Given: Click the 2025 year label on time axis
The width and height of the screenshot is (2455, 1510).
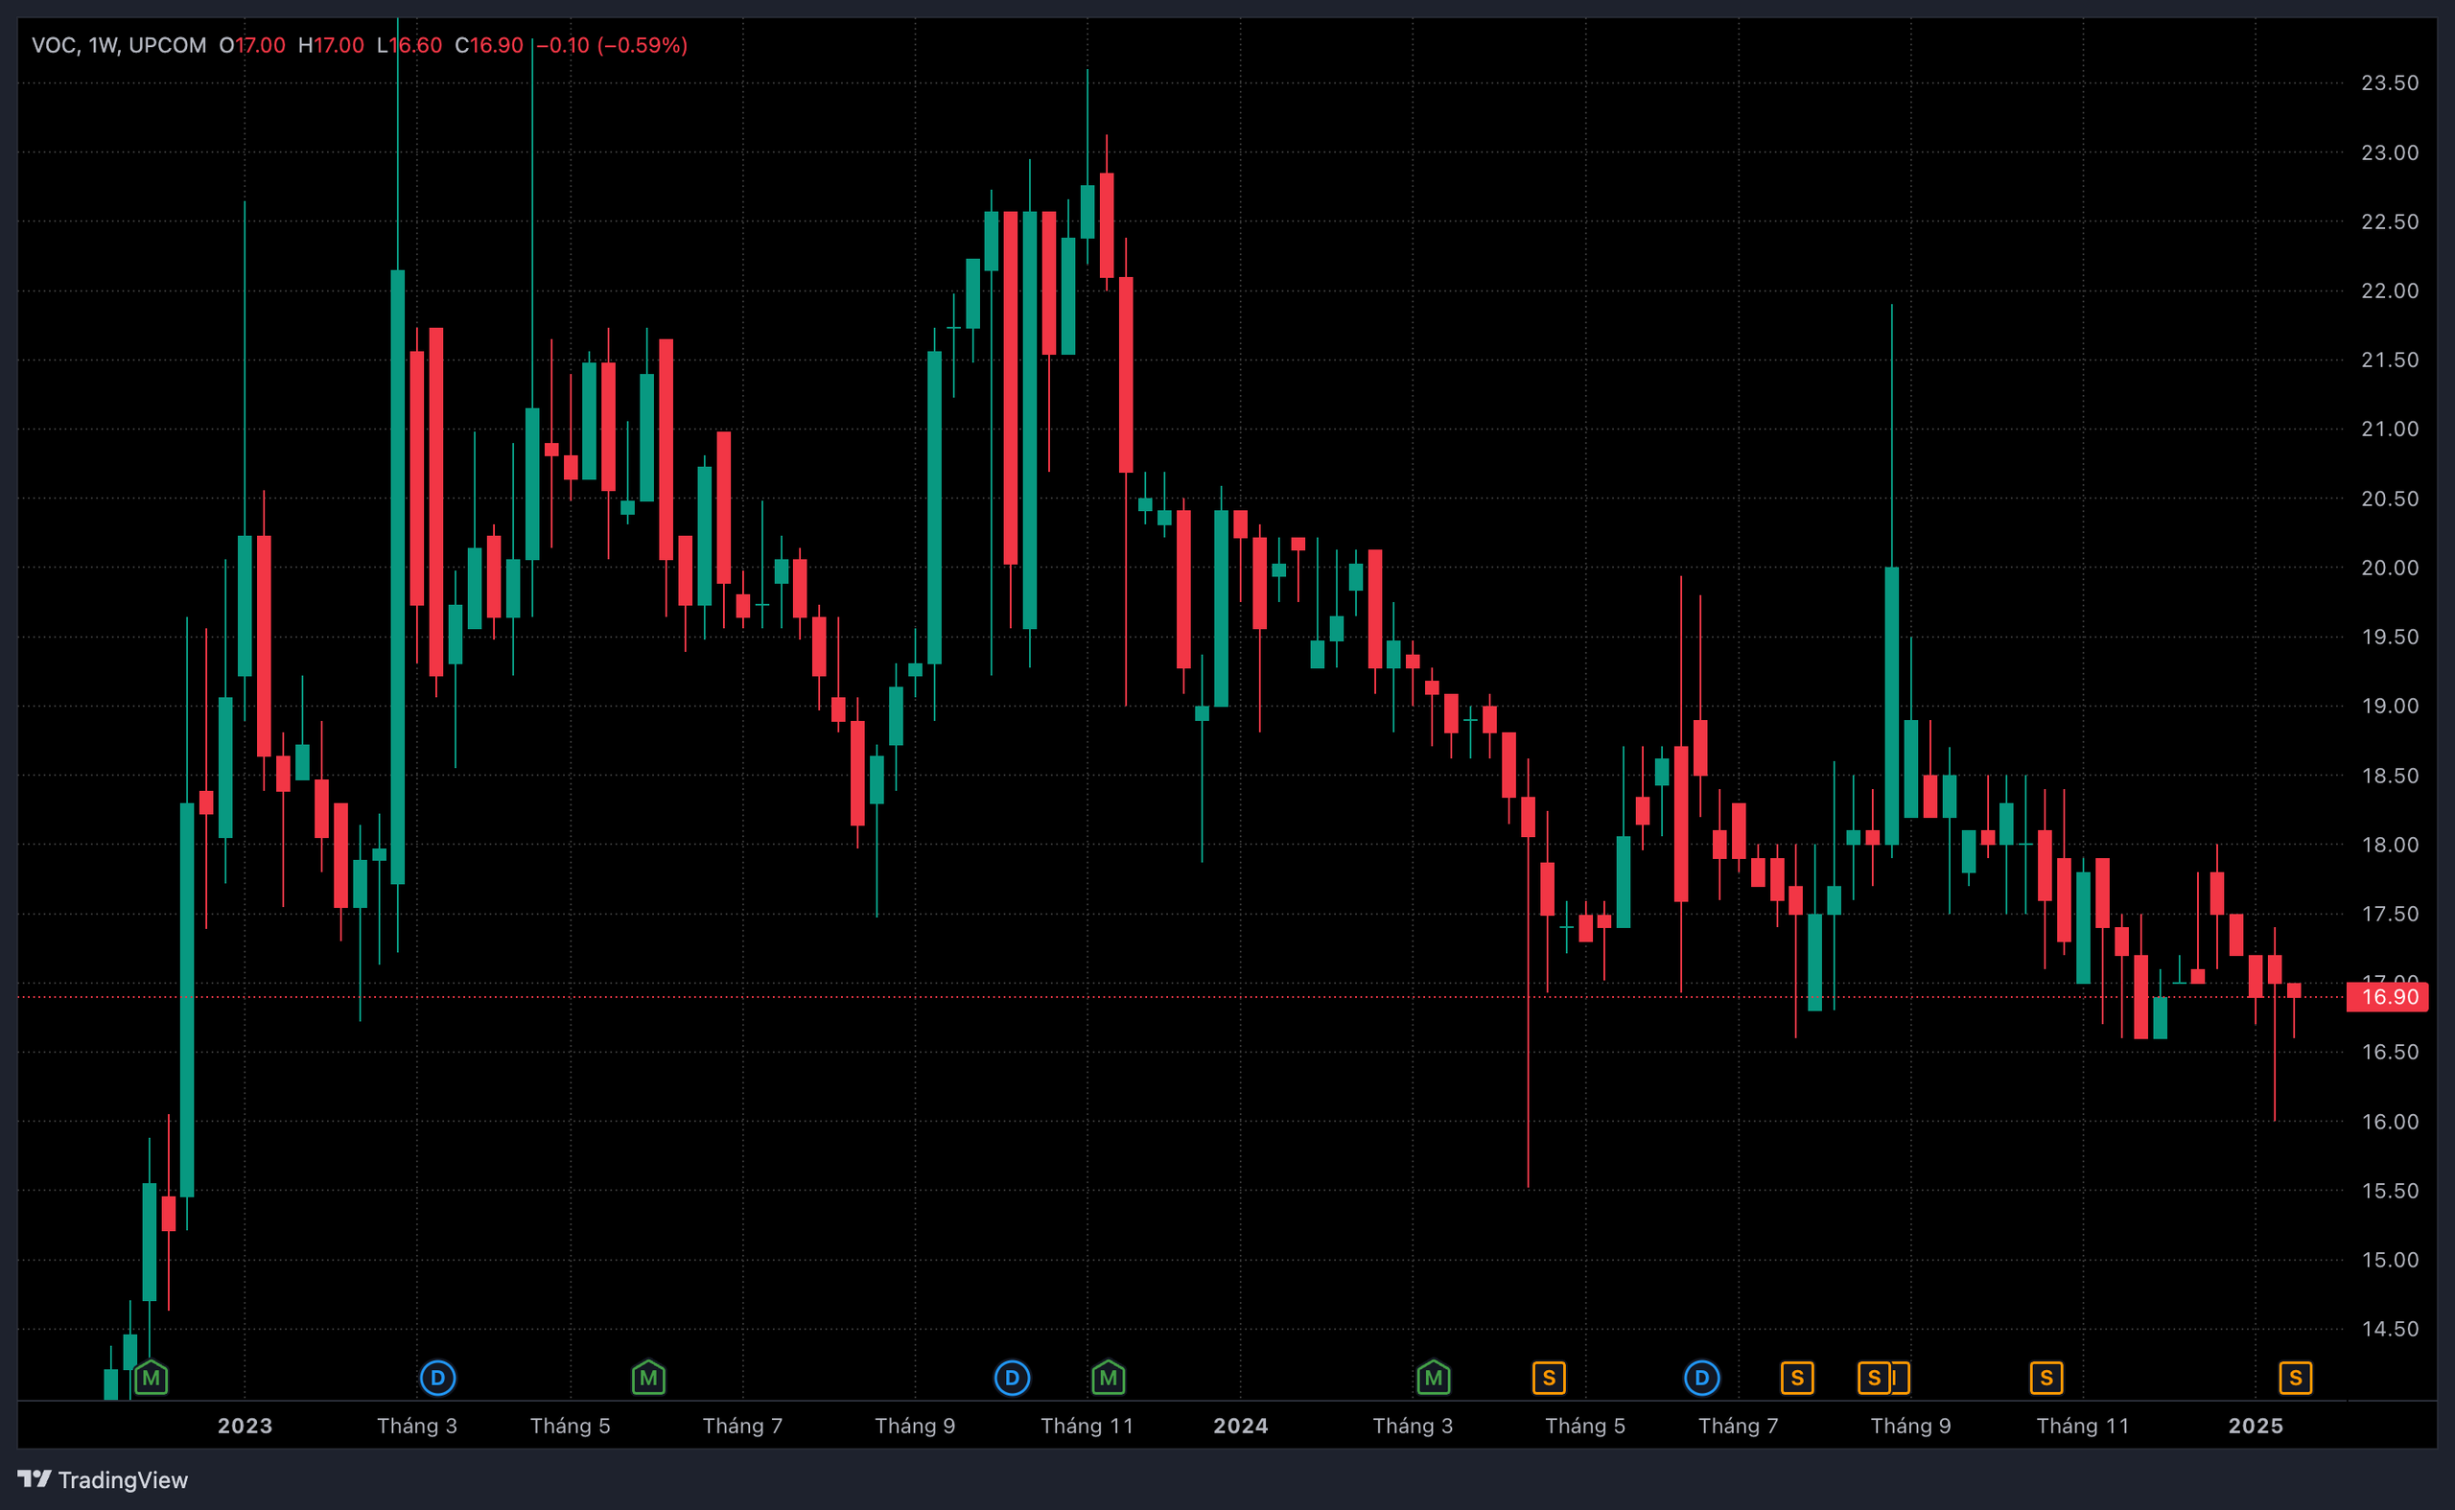Looking at the screenshot, I should 2256,1425.
